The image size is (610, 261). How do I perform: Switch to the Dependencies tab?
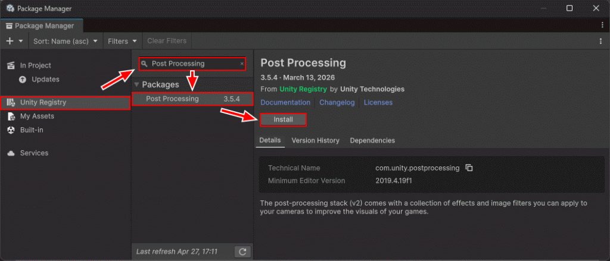pyautogui.click(x=372, y=140)
